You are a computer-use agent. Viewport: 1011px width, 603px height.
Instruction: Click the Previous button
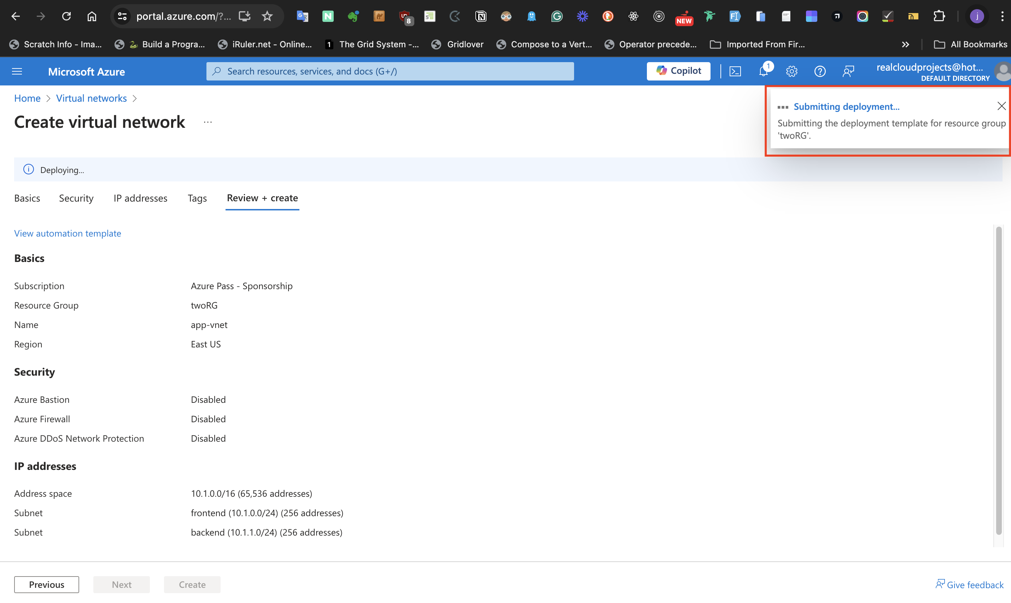46,584
